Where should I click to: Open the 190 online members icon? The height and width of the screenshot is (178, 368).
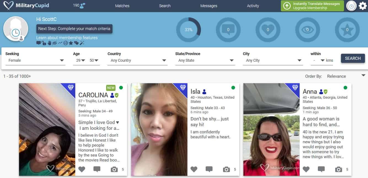(x=82, y=6)
